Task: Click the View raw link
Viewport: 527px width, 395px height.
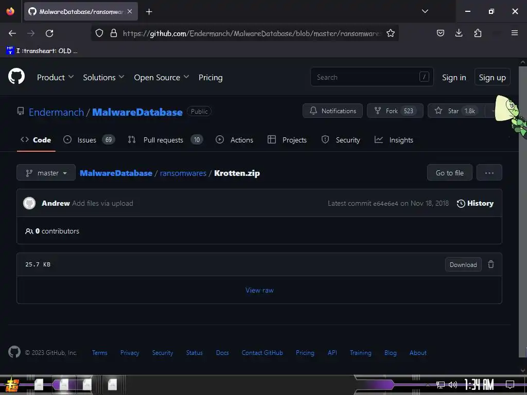Action: (259, 290)
